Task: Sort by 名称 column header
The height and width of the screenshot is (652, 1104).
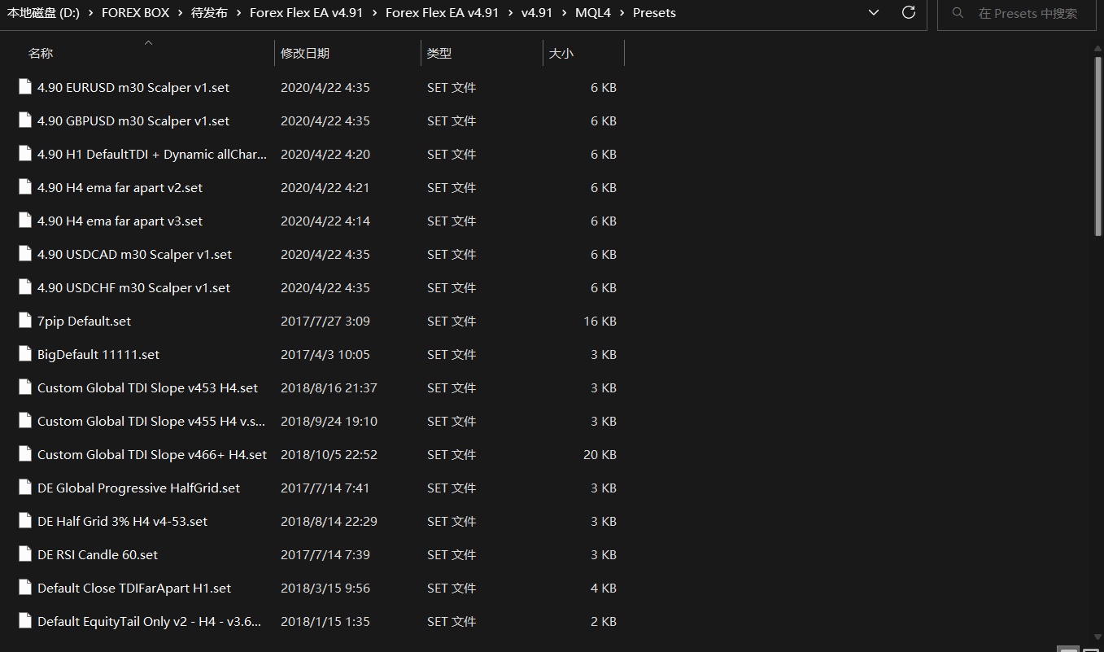Action: click(41, 54)
